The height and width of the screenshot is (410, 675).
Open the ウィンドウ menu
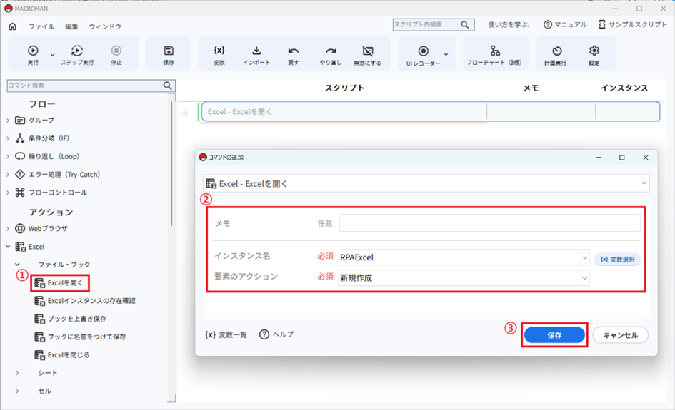(x=105, y=26)
